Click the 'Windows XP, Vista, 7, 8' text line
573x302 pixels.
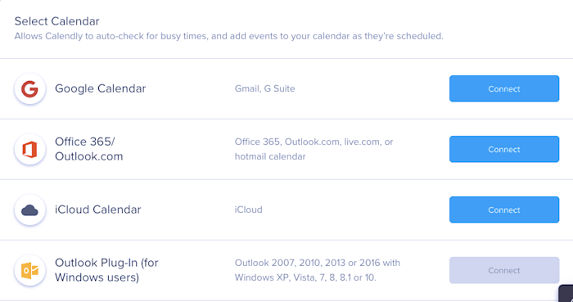(x=305, y=278)
